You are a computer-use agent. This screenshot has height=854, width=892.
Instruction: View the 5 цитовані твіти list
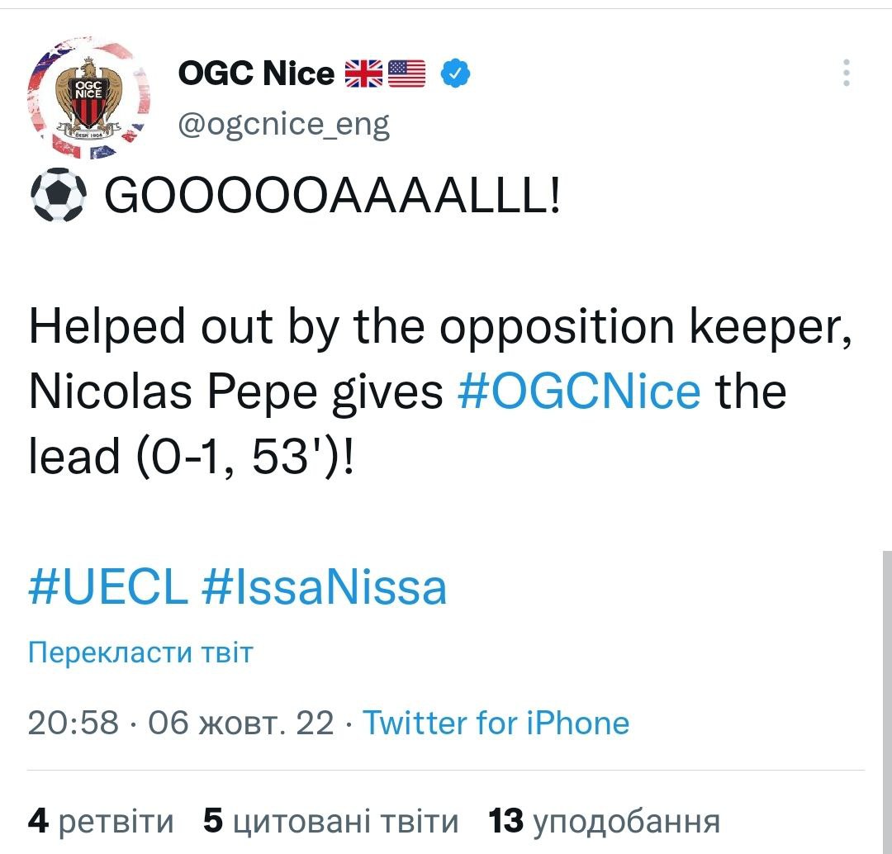click(330, 821)
